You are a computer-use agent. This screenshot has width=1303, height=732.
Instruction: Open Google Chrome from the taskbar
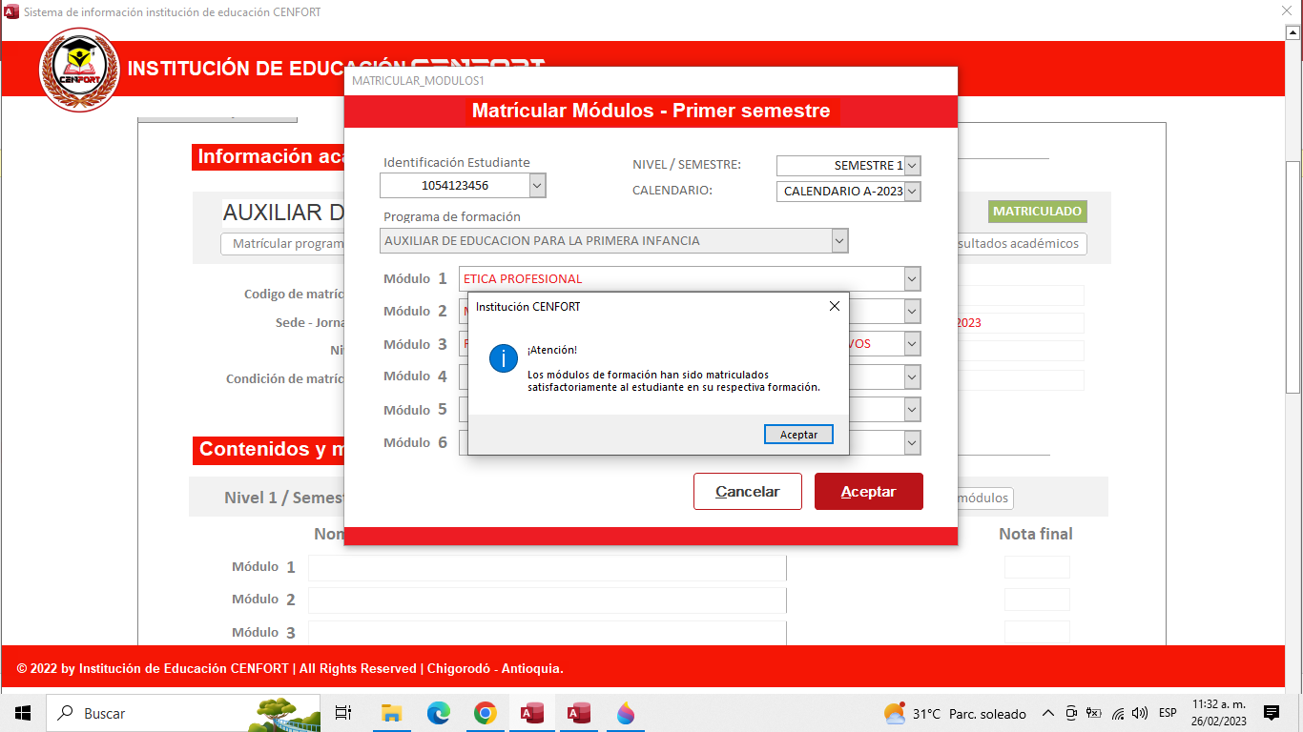coord(486,713)
